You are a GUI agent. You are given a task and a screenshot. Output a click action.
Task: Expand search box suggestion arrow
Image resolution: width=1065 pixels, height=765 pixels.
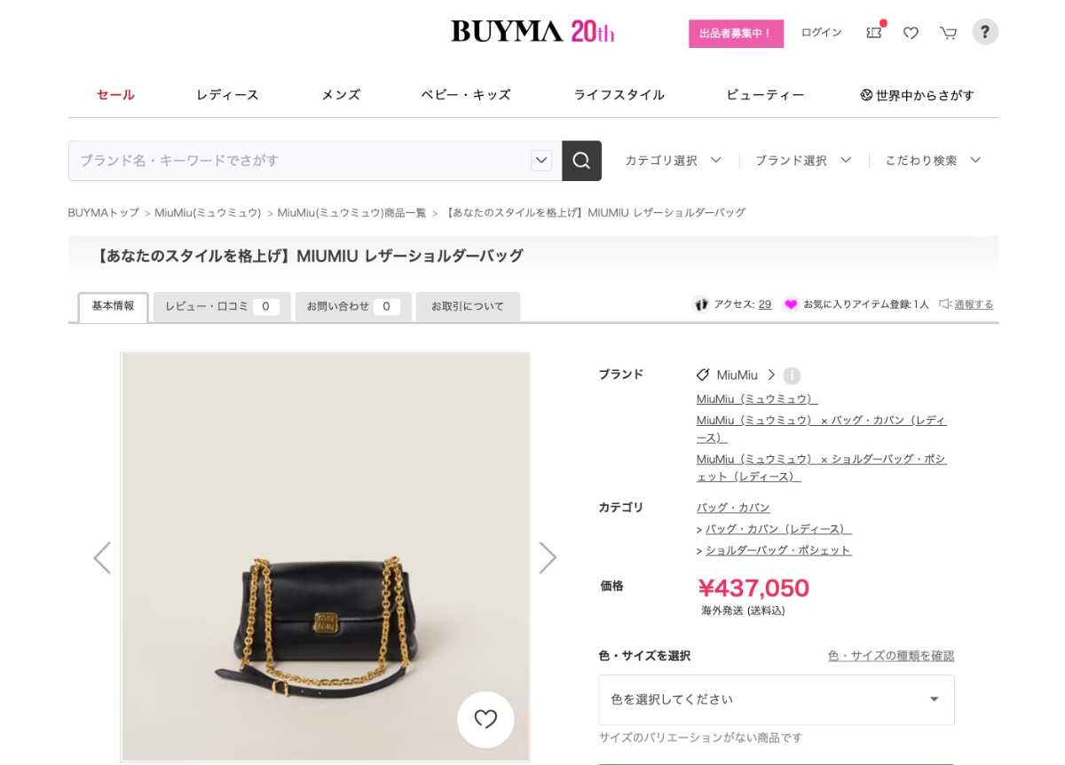click(541, 161)
